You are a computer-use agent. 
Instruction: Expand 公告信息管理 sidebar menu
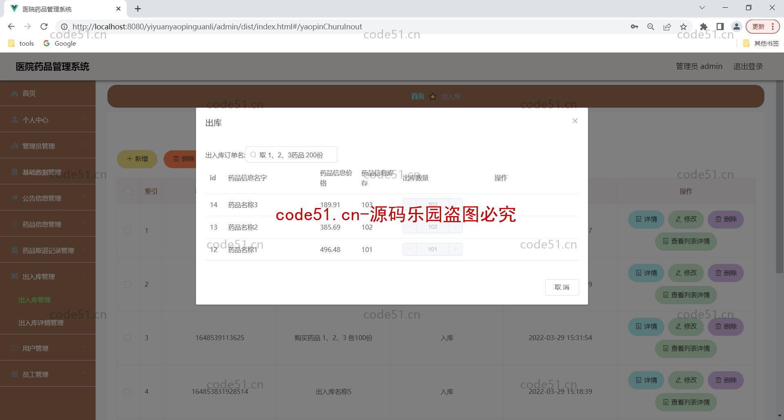[x=48, y=198]
